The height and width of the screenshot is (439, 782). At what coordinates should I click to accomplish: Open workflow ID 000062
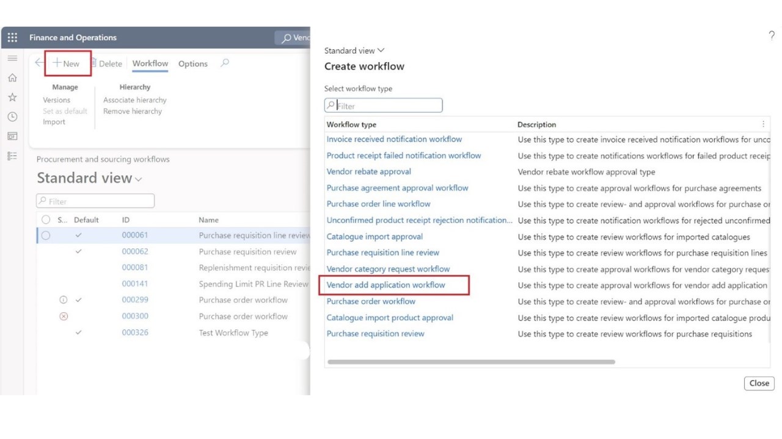(135, 251)
